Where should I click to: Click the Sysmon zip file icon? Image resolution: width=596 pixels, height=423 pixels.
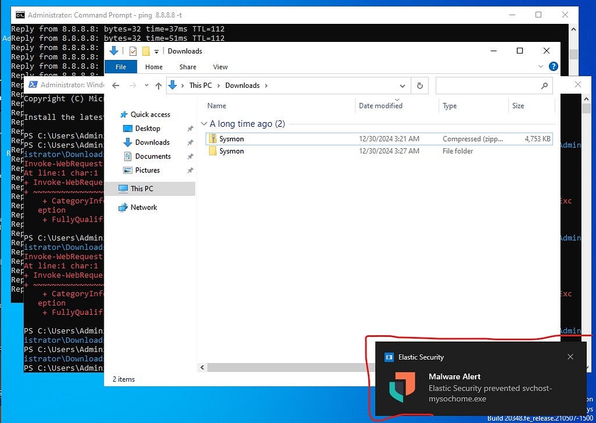pos(213,138)
